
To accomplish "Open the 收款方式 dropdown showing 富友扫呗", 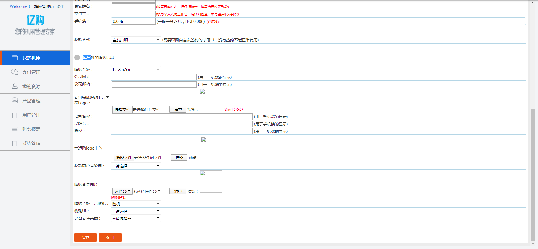I will pos(136,40).
